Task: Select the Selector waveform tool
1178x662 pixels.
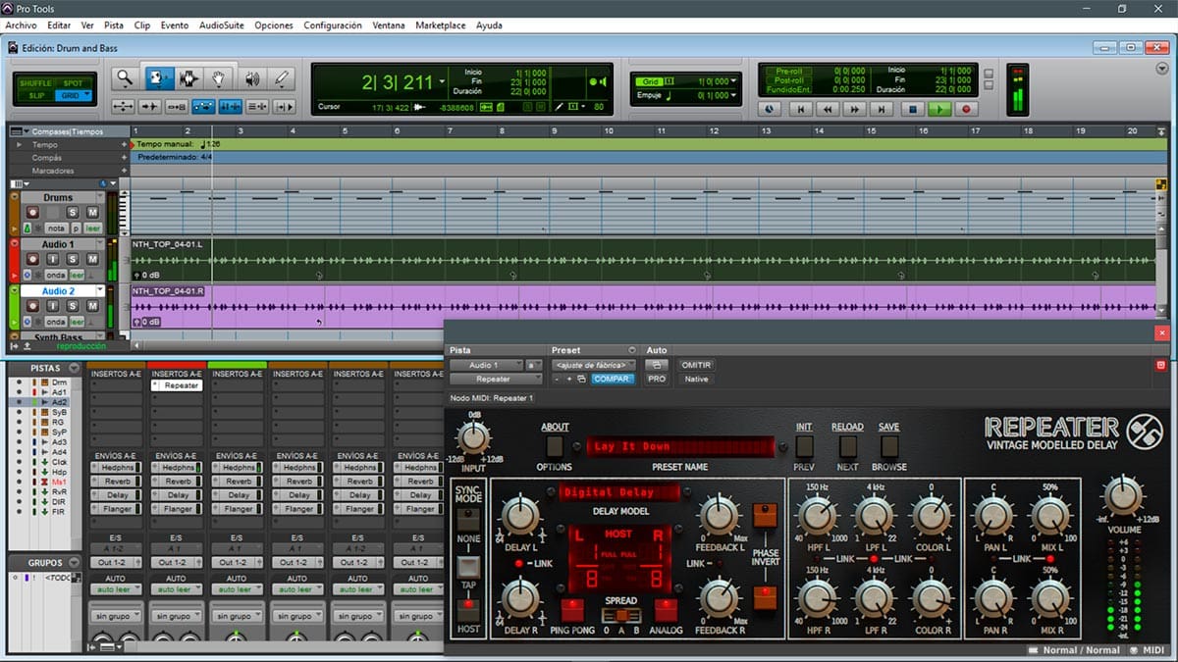Action: pyautogui.click(x=188, y=78)
